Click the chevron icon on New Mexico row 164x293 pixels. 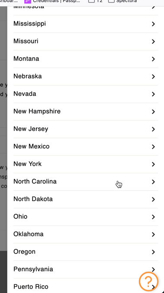click(153, 147)
